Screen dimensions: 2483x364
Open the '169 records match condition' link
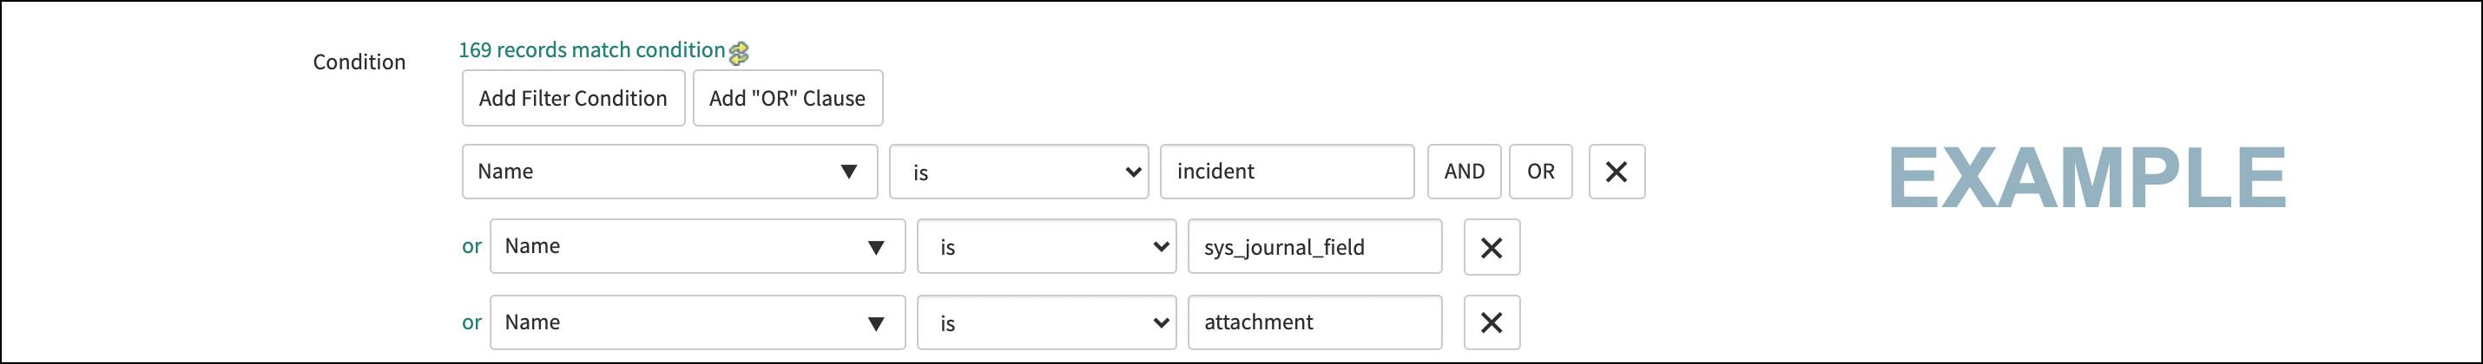[x=591, y=50]
